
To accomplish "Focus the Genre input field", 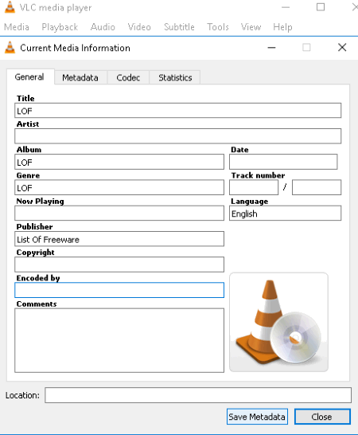I will coord(119,187).
